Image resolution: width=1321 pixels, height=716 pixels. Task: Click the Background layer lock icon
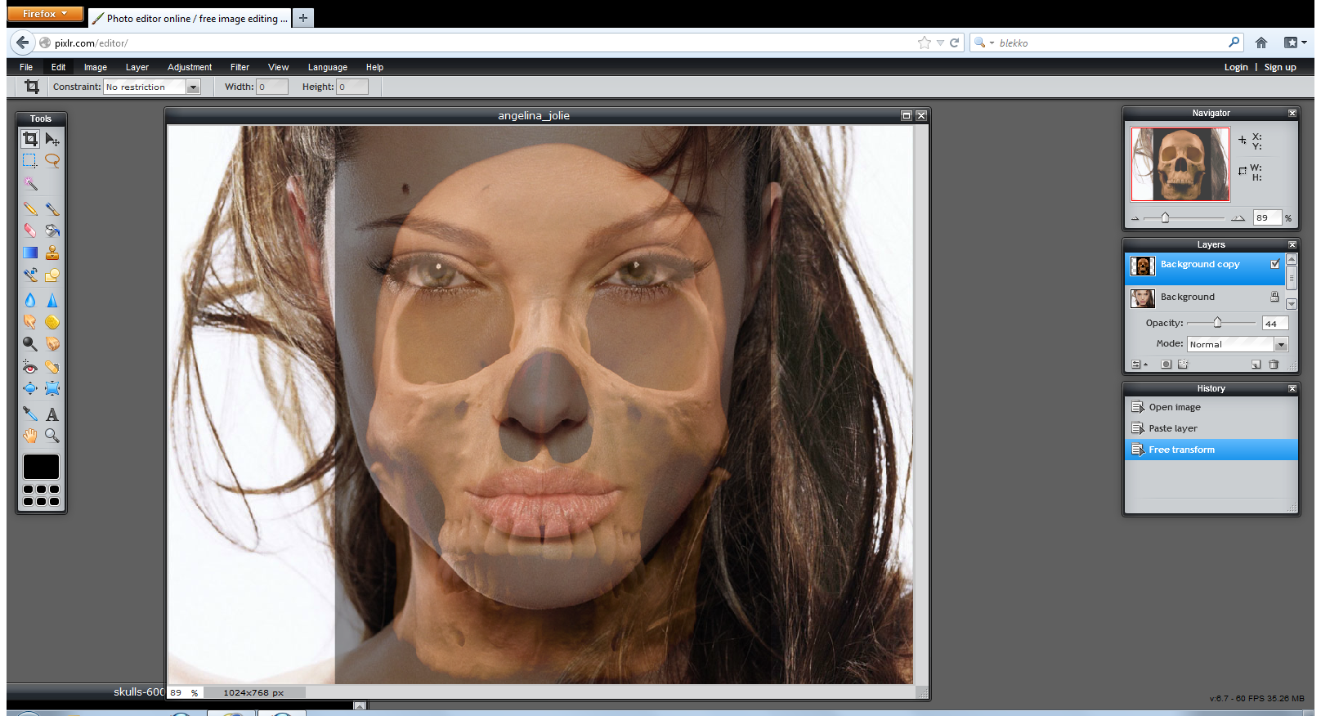(1274, 297)
